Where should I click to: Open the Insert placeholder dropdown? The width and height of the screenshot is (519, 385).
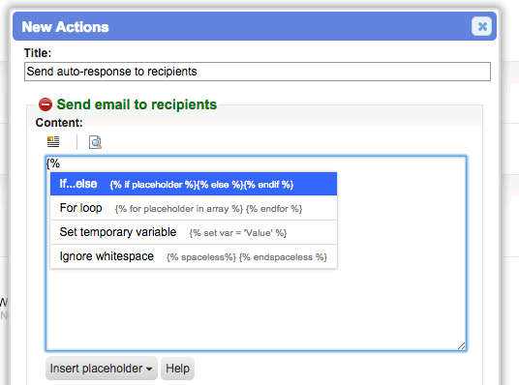[x=102, y=369]
